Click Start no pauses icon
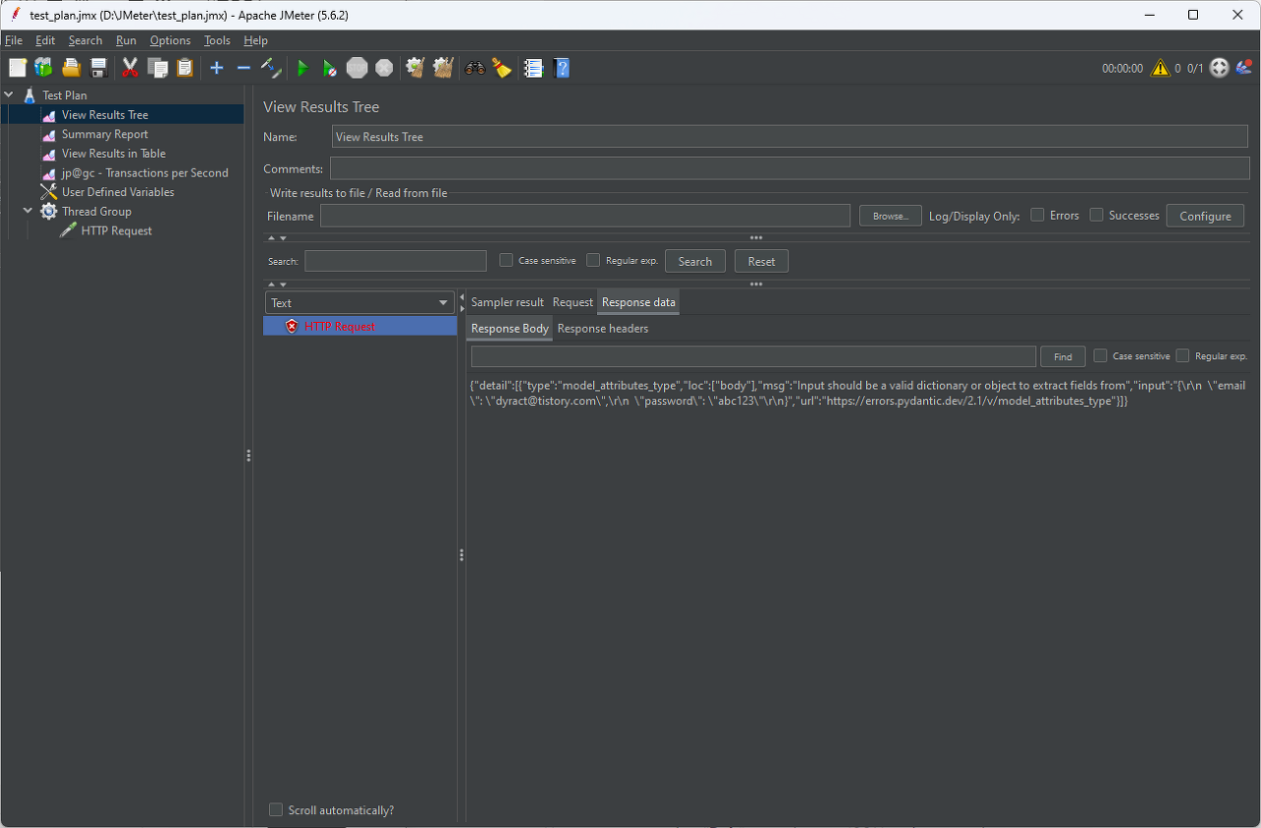The width and height of the screenshot is (1261, 828). click(x=330, y=68)
